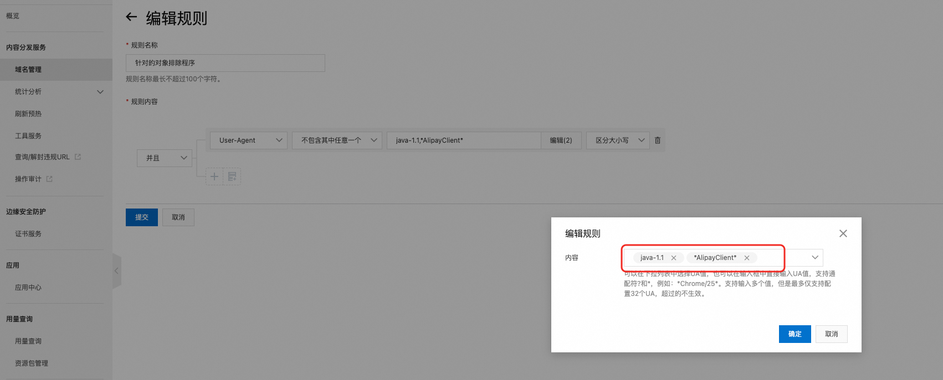Open the User-Agent dropdown

point(249,140)
